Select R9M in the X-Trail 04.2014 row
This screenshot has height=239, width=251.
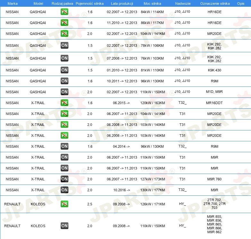point(214,146)
